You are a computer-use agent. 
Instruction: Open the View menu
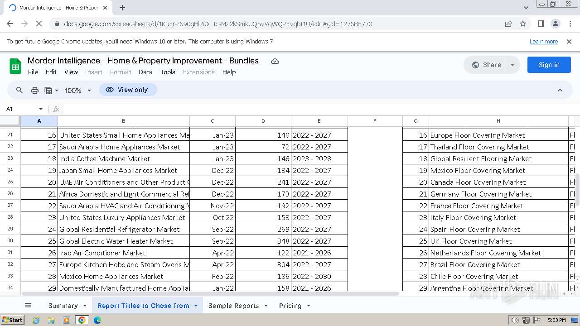click(71, 72)
